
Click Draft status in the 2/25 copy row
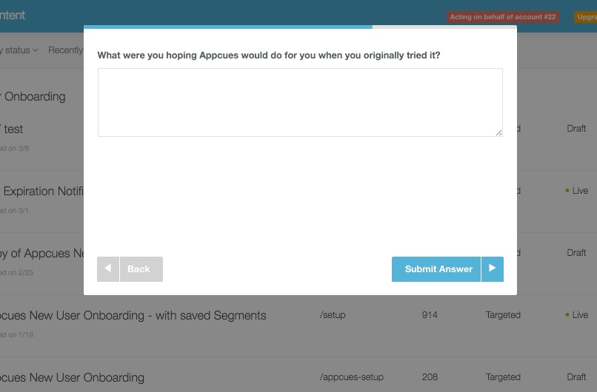click(x=576, y=253)
